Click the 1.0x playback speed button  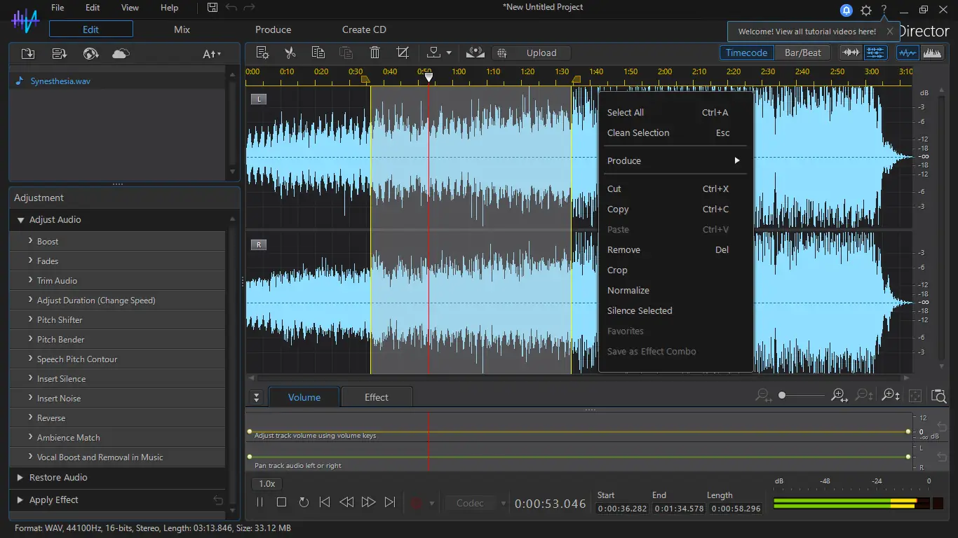pos(267,483)
